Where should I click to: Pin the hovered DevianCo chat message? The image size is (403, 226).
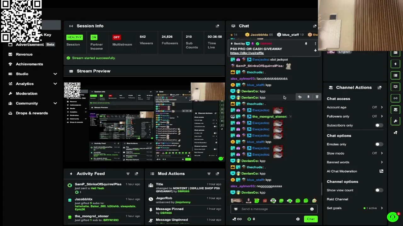click(308, 97)
